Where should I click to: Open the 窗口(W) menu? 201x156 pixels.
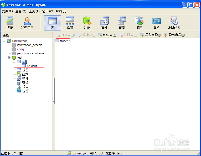click(x=48, y=11)
